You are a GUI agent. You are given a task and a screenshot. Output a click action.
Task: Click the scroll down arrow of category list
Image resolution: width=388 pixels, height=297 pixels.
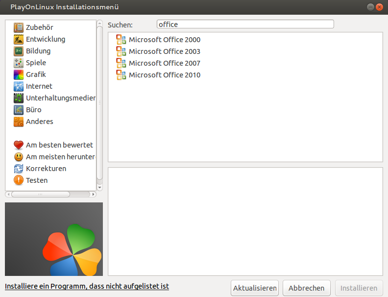tap(100, 187)
